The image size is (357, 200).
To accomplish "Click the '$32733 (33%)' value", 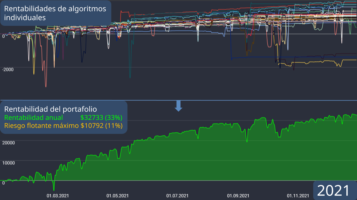I will (x=102, y=117).
